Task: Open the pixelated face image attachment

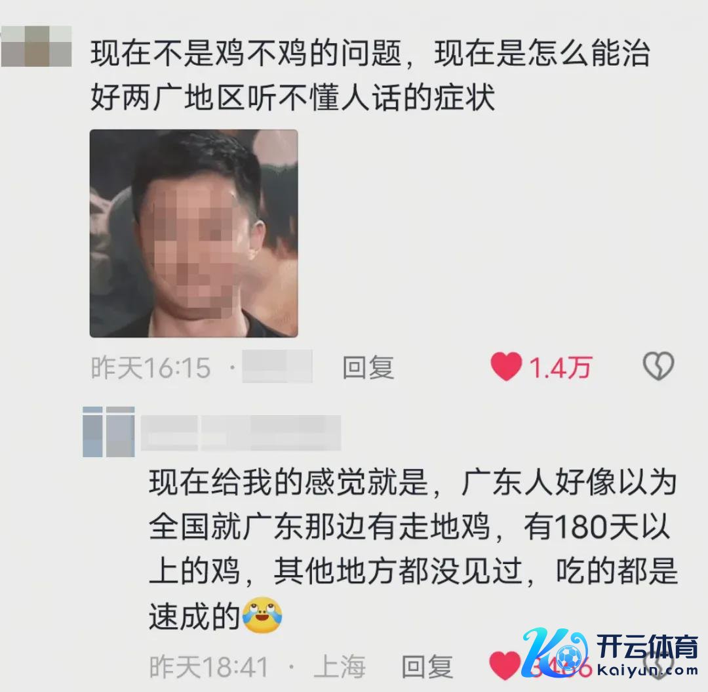Action: click(x=193, y=234)
